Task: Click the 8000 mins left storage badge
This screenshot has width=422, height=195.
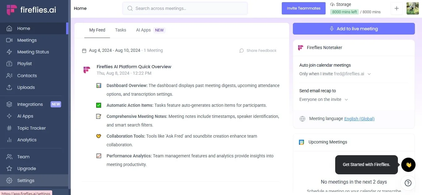Action: pyautogui.click(x=344, y=12)
